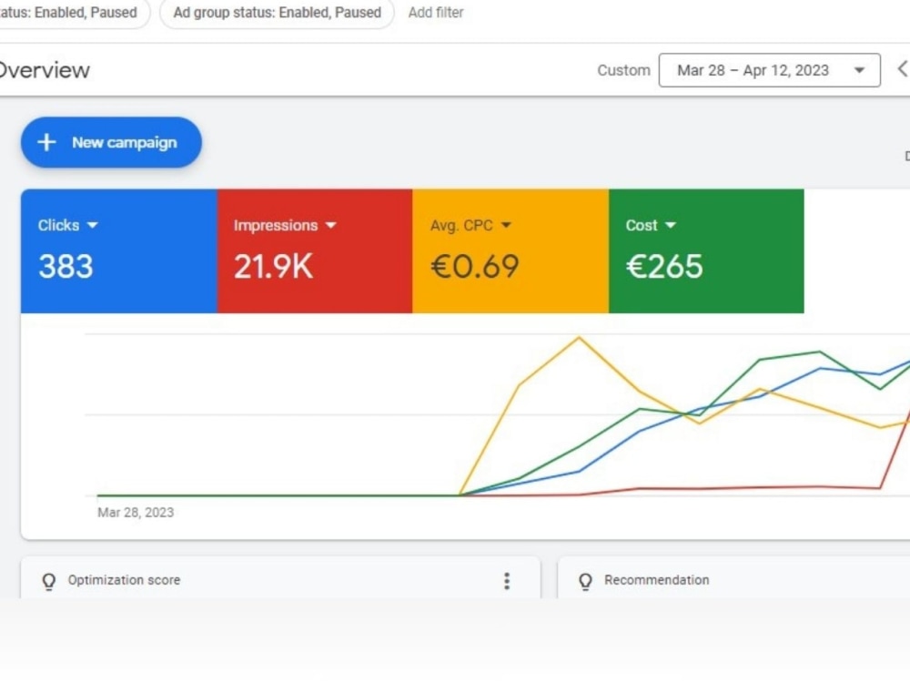Click the €265 cost value

[x=664, y=267]
